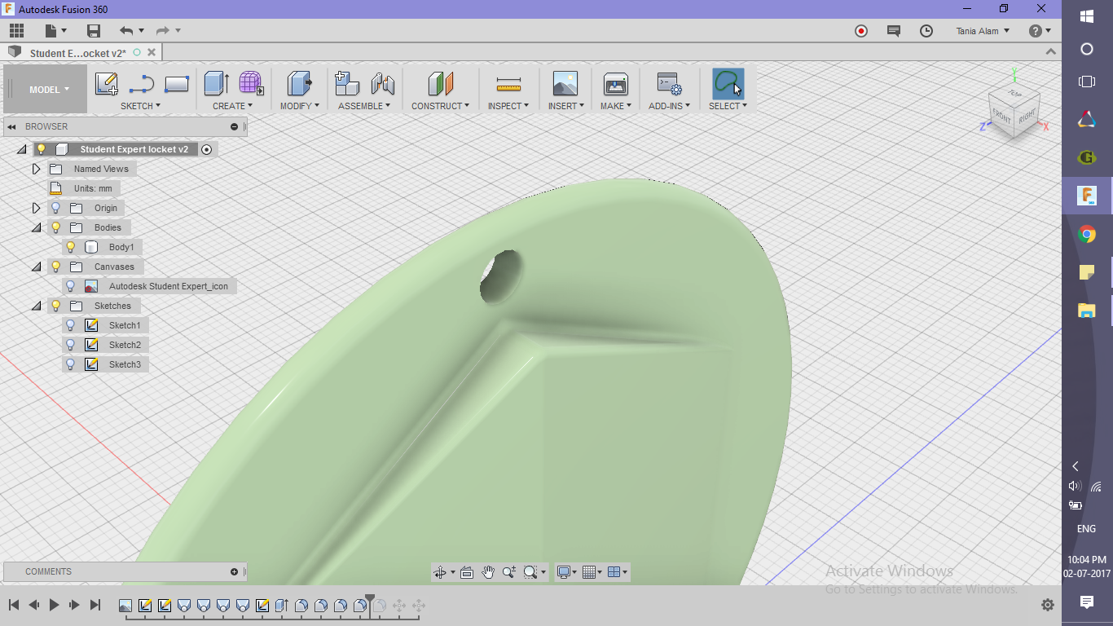The width and height of the screenshot is (1113, 626).
Task: Toggle visibility bulb of Body1
Action: tap(71, 247)
